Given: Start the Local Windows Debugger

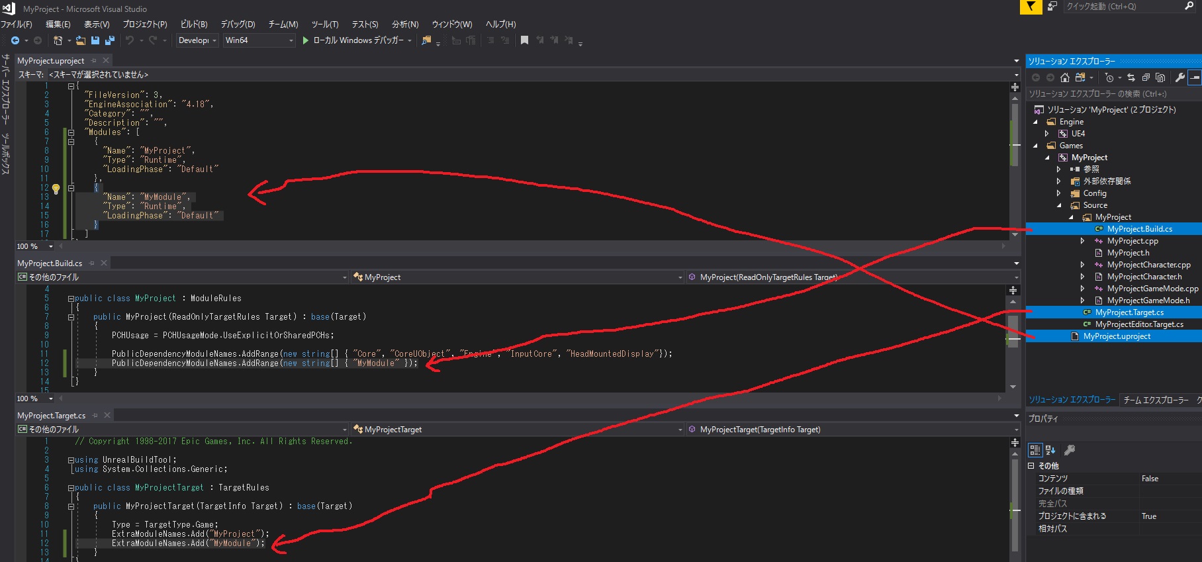Looking at the screenshot, I should pyautogui.click(x=353, y=40).
